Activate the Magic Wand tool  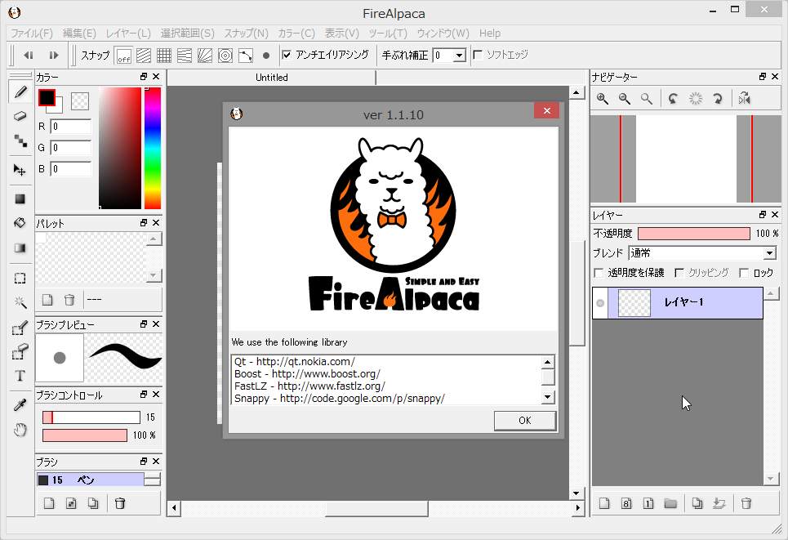click(x=20, y=303)
